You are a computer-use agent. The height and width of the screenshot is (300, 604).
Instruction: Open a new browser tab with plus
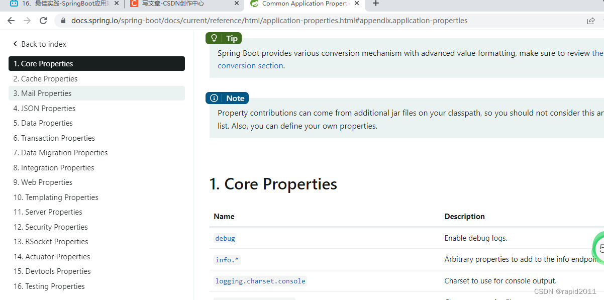(375, 4)
